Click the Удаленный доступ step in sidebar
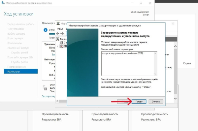Screen dimensions: 198x131 point(18,48)
